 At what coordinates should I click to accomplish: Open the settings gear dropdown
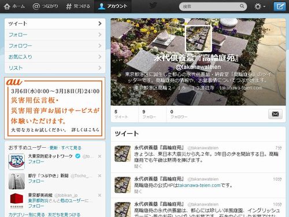[x=260, y=6]
